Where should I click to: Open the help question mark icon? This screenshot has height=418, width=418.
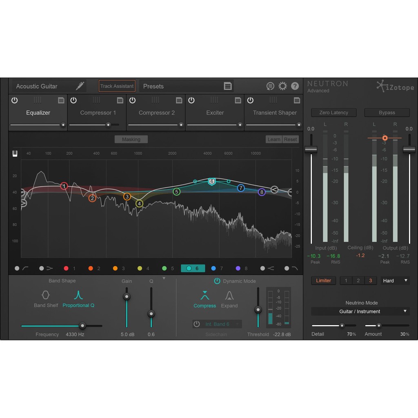click(295, 86)
